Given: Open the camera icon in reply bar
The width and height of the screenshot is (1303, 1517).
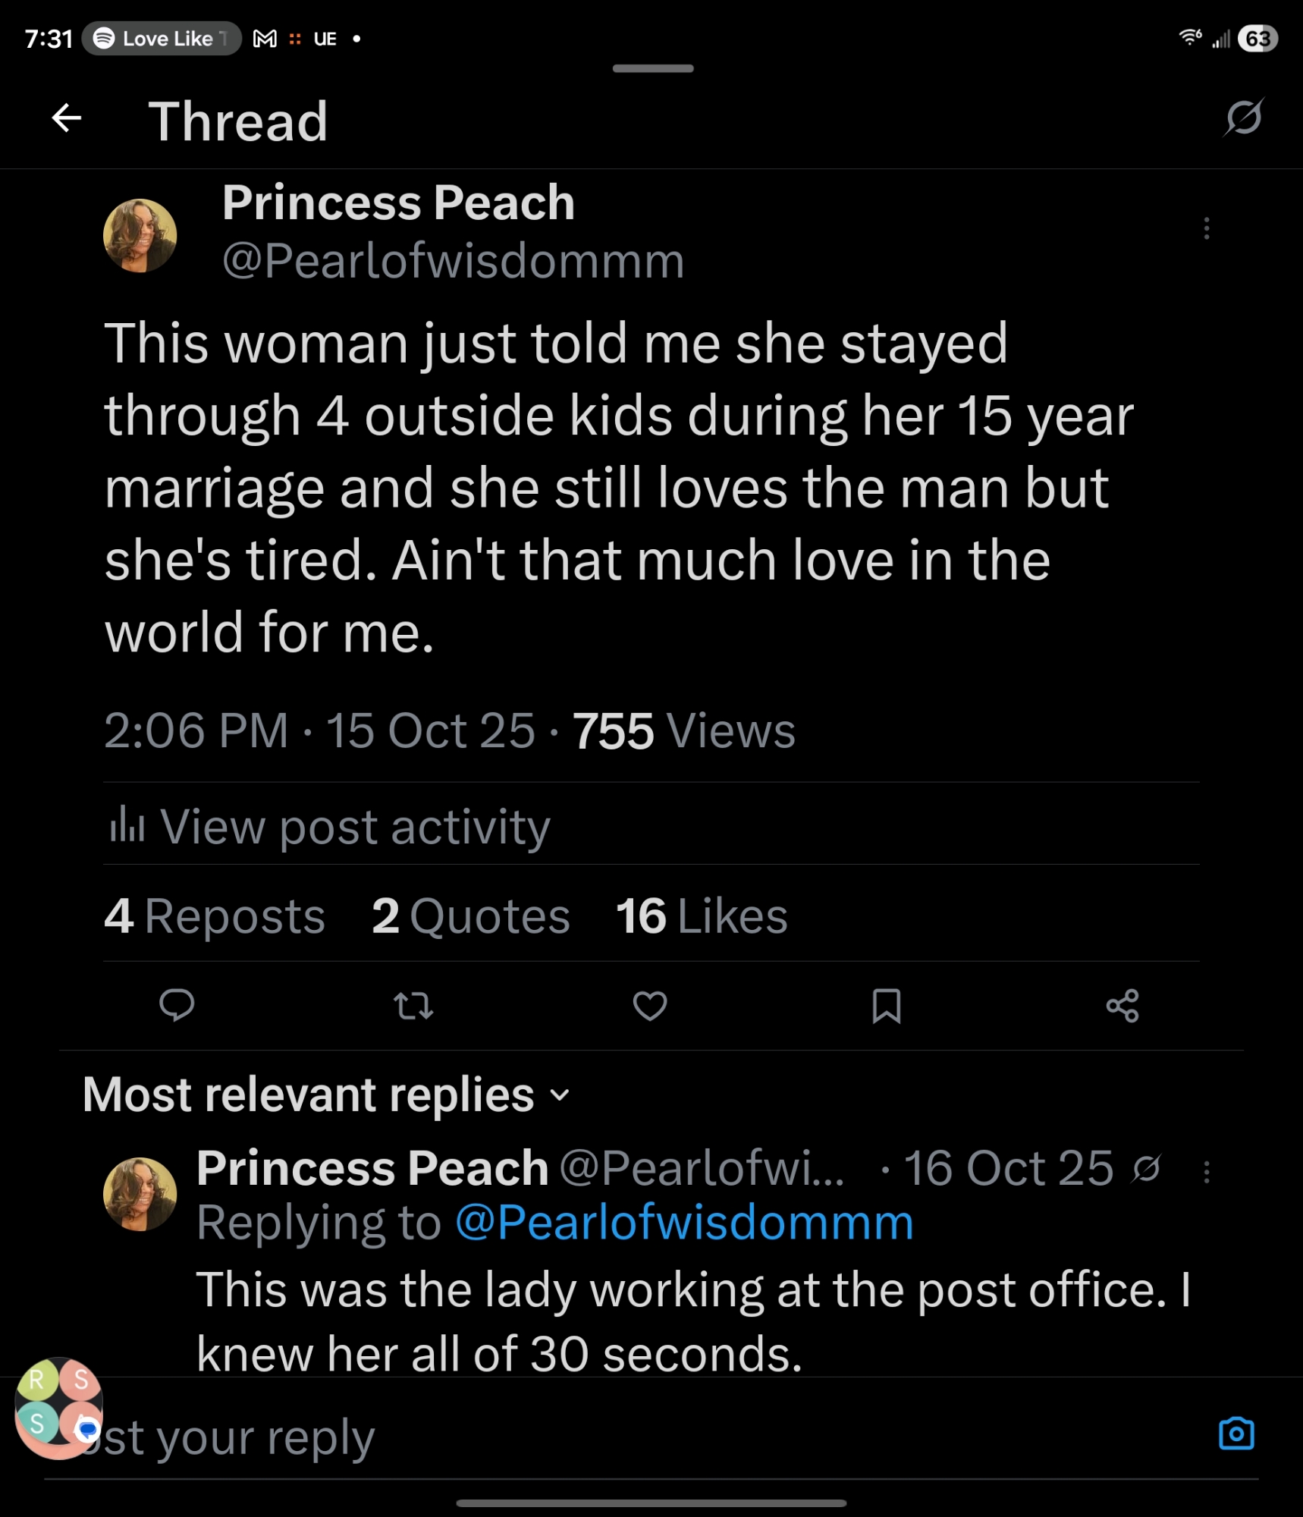Looking at the screenshot, I should click(x=1236, y=1434).
